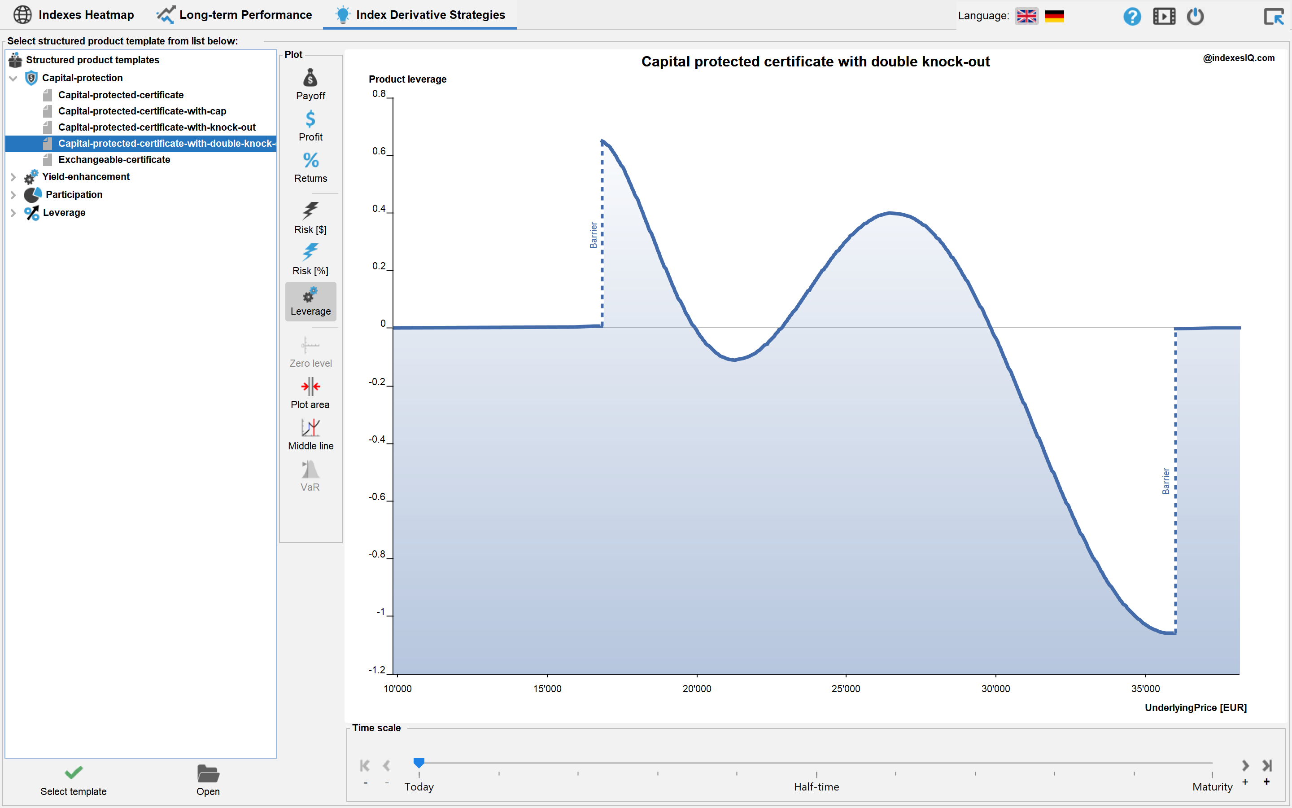Select Capital-protected-certificate-with-knock-out template
The height and width of the screenshot is (808, 1292).
tap(157, 127)
